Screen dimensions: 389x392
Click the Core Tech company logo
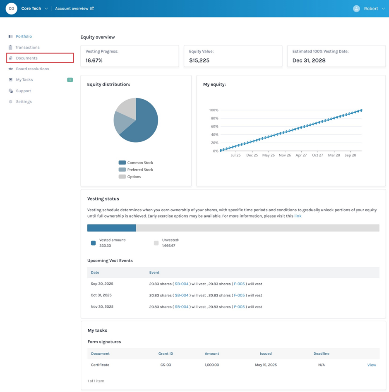click(x=12, y=9)
